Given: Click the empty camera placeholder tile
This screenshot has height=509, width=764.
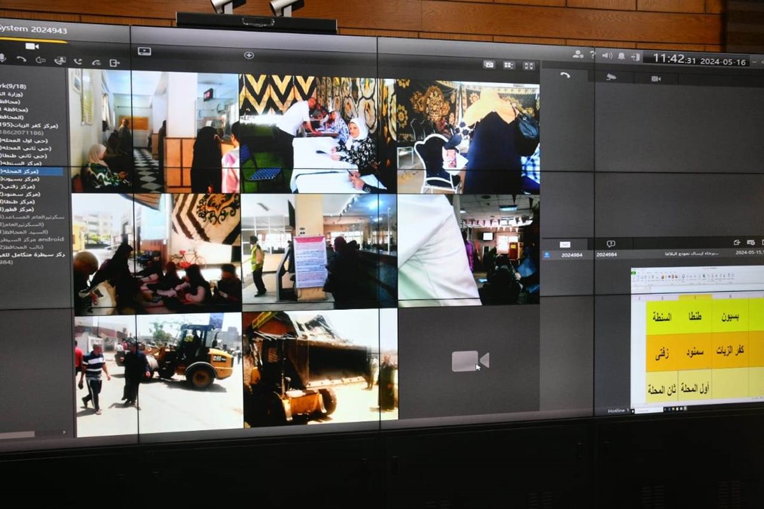Looking at the screenshot, I should point(470,361).
